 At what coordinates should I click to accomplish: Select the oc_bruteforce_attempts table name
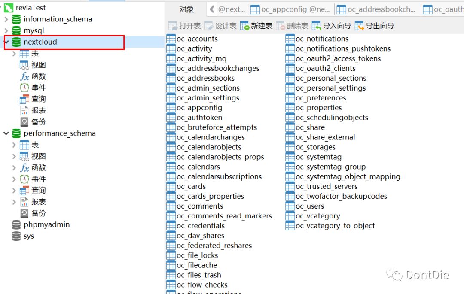217,127
